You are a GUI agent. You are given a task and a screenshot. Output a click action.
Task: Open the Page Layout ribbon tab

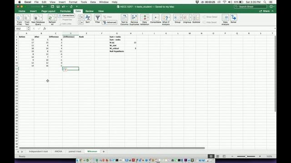click(x=48, y=11)
